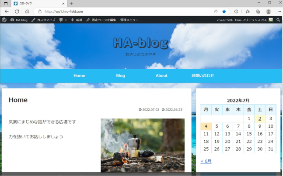Open カスタマイズ in admin bar
This screenshot has width=283, height=176.
[43, 20]
